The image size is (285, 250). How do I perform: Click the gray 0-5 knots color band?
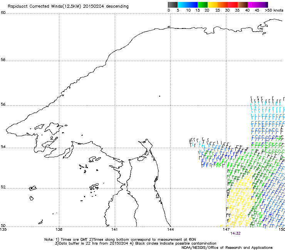(x=173, y=5)
